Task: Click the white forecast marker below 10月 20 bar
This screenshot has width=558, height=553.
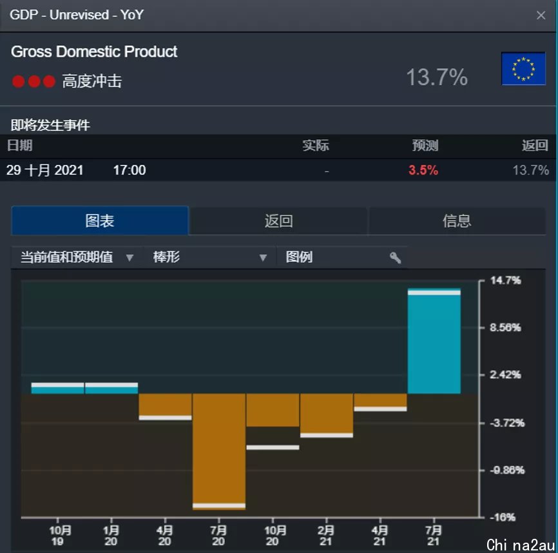Action: (273, 447)
